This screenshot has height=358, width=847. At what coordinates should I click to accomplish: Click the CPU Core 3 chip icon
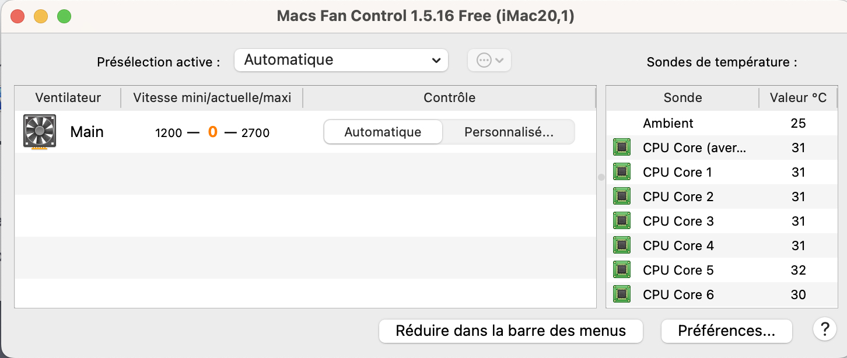tap(622, 221)
